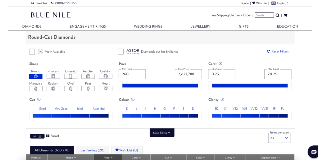
Task: Select the Wish List (0) tab
Action: tap(127, 150)
